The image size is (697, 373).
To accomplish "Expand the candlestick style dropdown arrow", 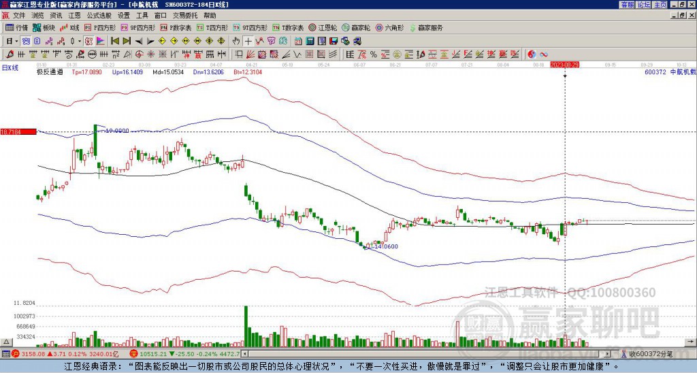I will 80,42.
